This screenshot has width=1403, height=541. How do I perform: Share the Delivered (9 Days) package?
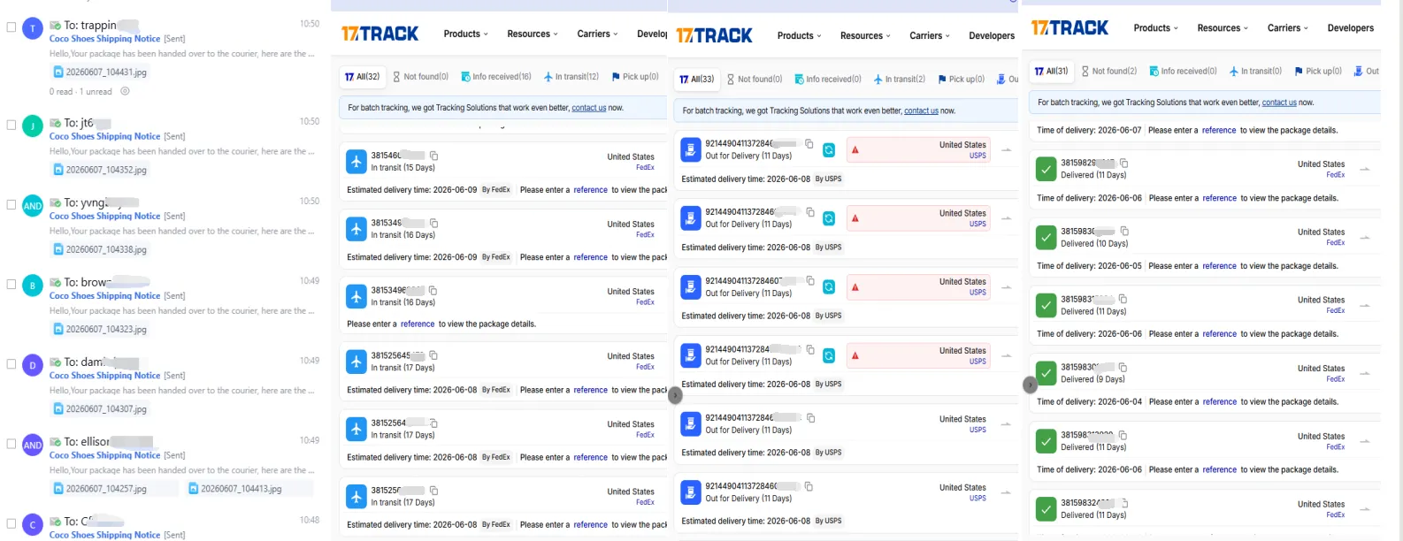pos(1365,373)
